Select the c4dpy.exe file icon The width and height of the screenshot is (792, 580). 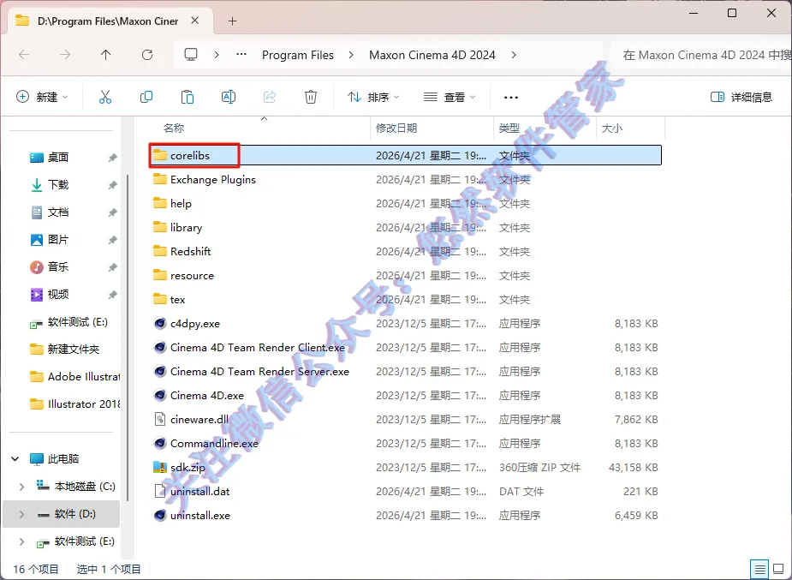click(x=160, y=323)
